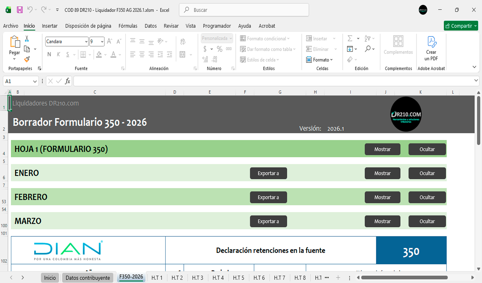This screenshot has width=482, height=283.
Task: Click the Save icon in title bar
Action: click(20, 10)
